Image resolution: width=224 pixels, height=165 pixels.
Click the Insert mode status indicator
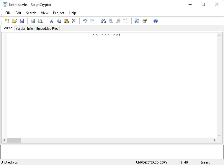205,162
